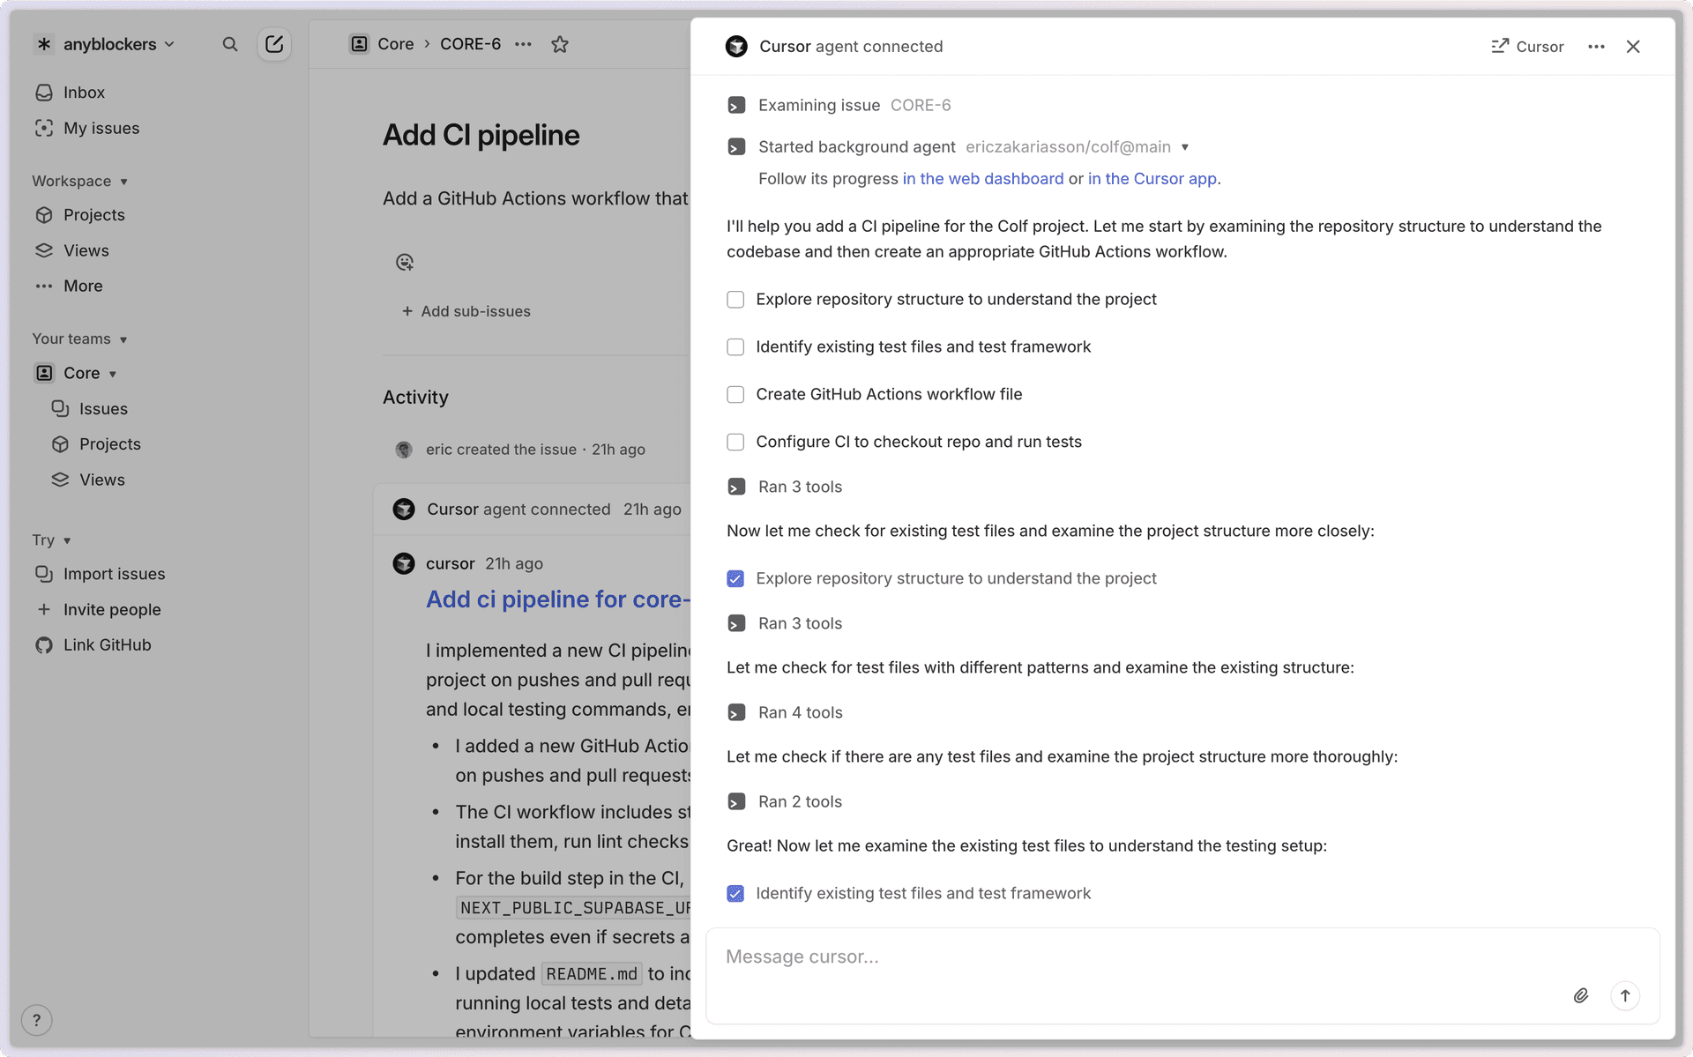Image resolution: width=1693 pixels, height=1057 pixels.
Task: Check unchecked Explore repository structure checkbox
Action: (x=735, y=300)
